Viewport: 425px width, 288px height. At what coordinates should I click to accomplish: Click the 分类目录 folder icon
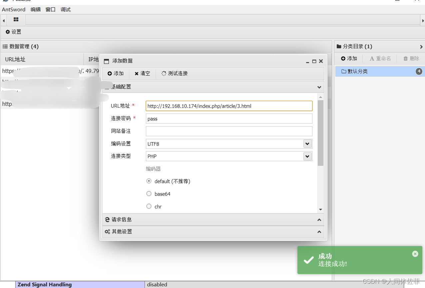(x=339, y=47)
